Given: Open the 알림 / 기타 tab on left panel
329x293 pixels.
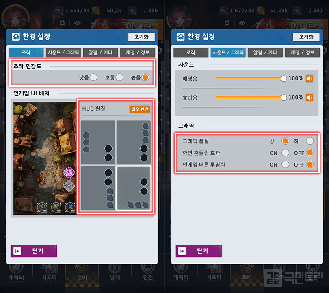Looking at the screenshot, I should [100, 52].
